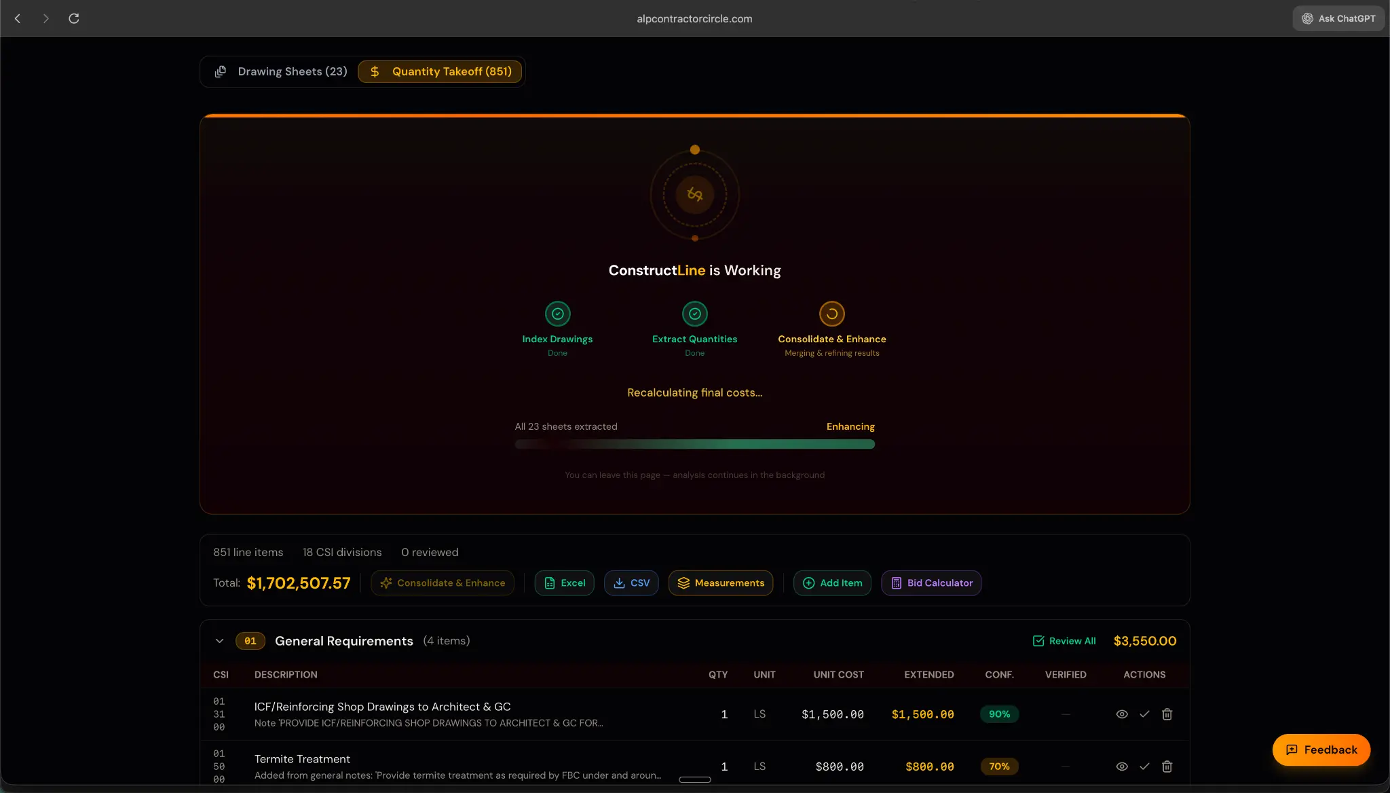Click the CSI column header
Image resolution: width=1390 pixels, height=793 pixels.
(x=221, y=675)
